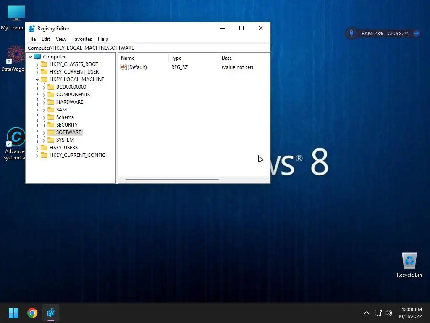This screenshot has height=323, width=430.
Task: Open Google Chrome from taskbar
Action: tap(32, 313)
